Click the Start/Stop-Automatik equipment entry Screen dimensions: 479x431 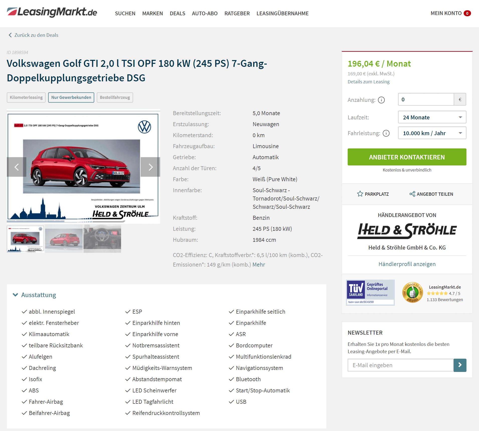click(x=263, y=390)
